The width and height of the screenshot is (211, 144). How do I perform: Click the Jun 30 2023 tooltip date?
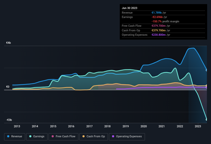coord(130,8)
